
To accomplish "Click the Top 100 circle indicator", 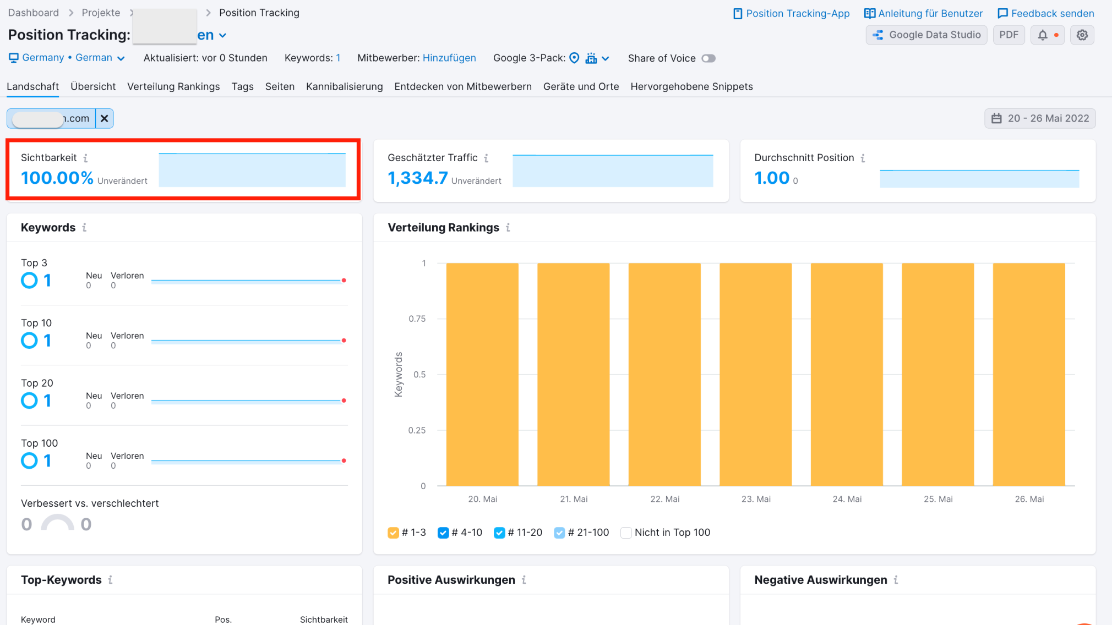I will (x=29, y=460).
